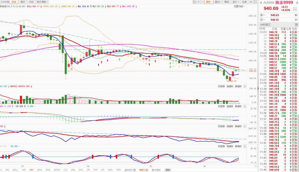Click the zoom-out minus icon in chart toolbar
299x172 pixels.
point(202,2)
